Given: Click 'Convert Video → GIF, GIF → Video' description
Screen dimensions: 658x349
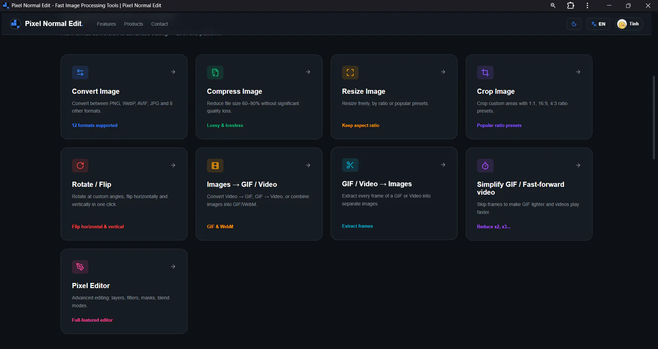Looking at the screenshot, I should [x=258, y=200].
